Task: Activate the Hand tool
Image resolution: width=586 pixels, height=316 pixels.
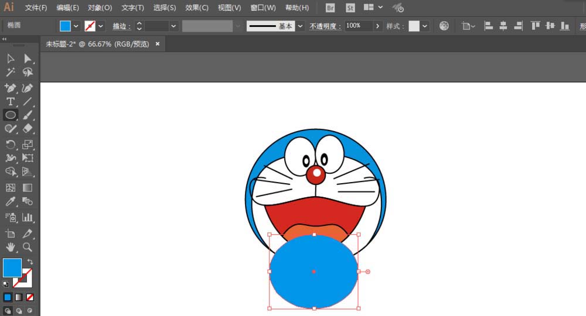Action: tap(11, 247)
